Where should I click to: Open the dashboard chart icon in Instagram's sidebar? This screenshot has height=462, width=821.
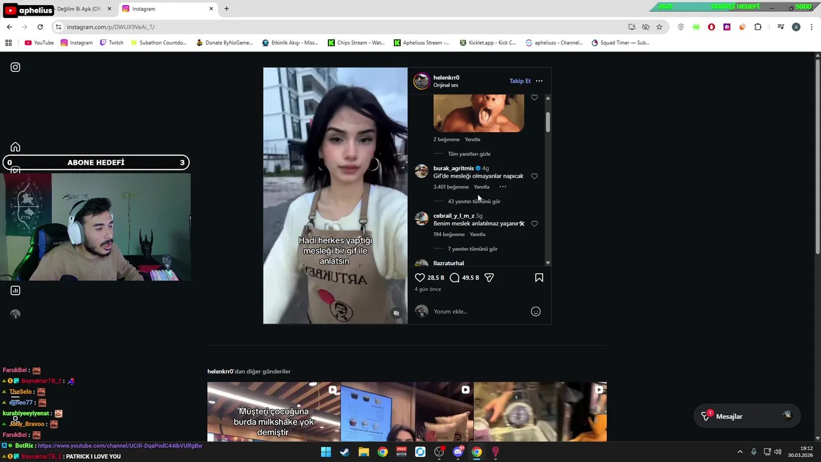[15, 291]
